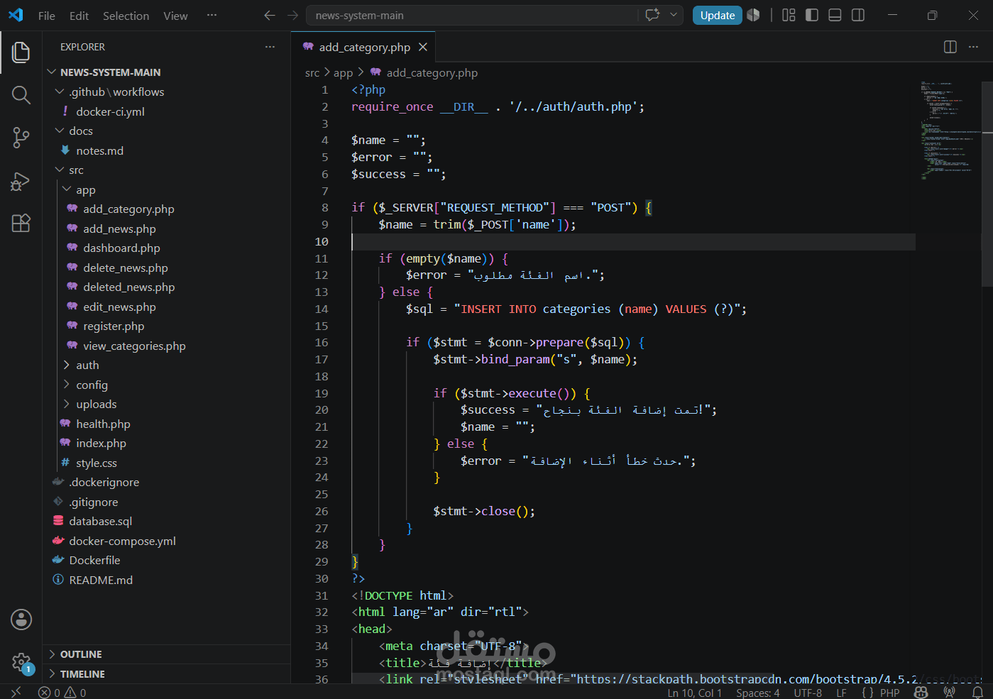Click Ln 10, Col 1 in status bar

coord(694,693)
